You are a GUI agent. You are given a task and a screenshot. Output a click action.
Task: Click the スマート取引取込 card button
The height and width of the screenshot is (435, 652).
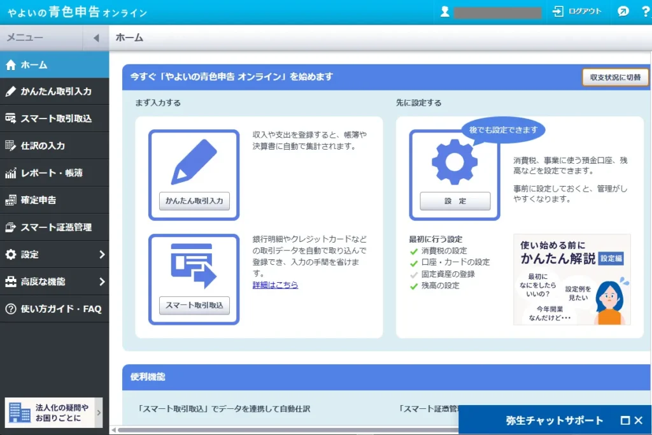[x=194, y=305]
